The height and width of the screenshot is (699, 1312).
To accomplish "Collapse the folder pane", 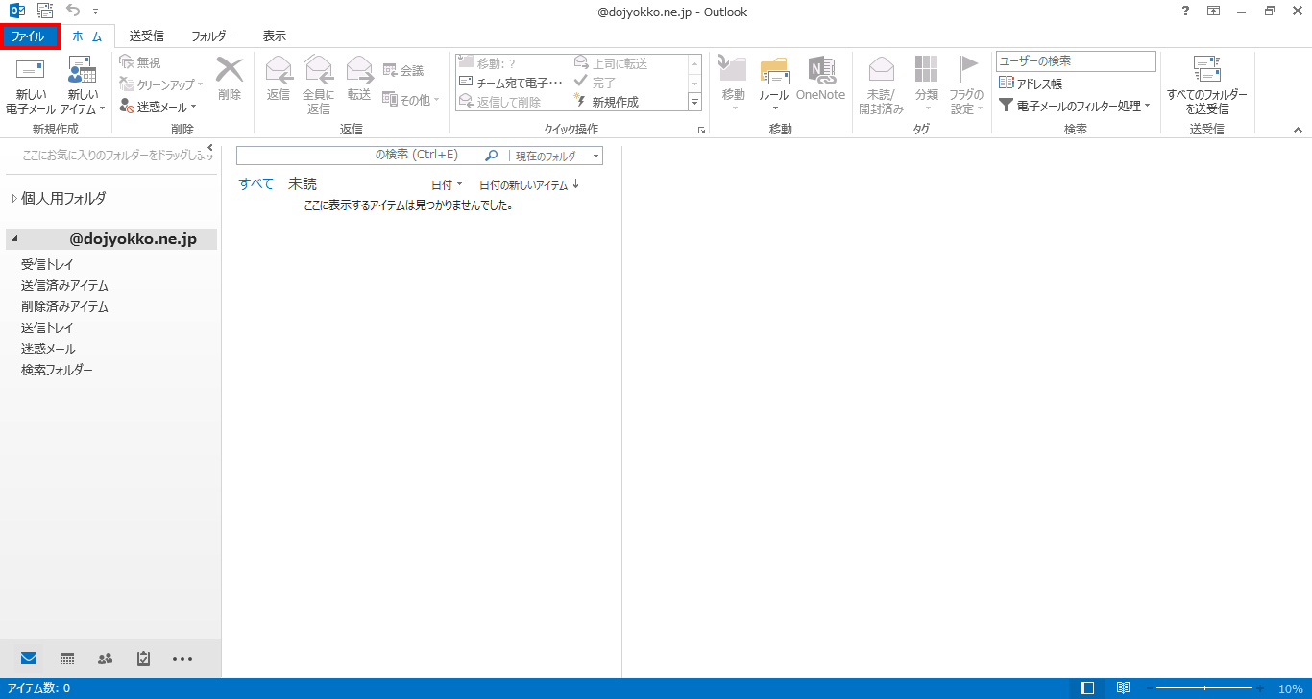I will [210, 147].
